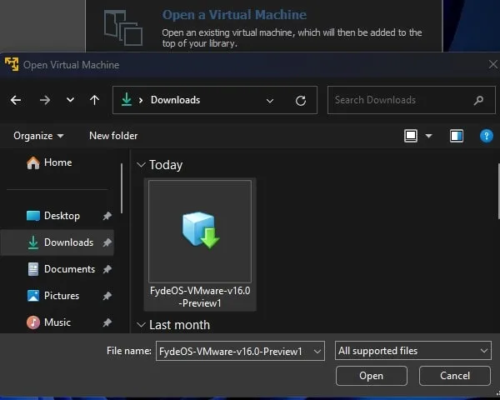500x400 pixels.
Task: Expand the address bar history dropdown
Action: click(x=270, y=101)
